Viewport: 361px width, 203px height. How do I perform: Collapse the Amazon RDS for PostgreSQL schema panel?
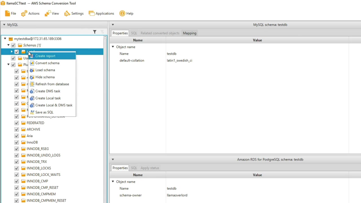coord(113,160)
